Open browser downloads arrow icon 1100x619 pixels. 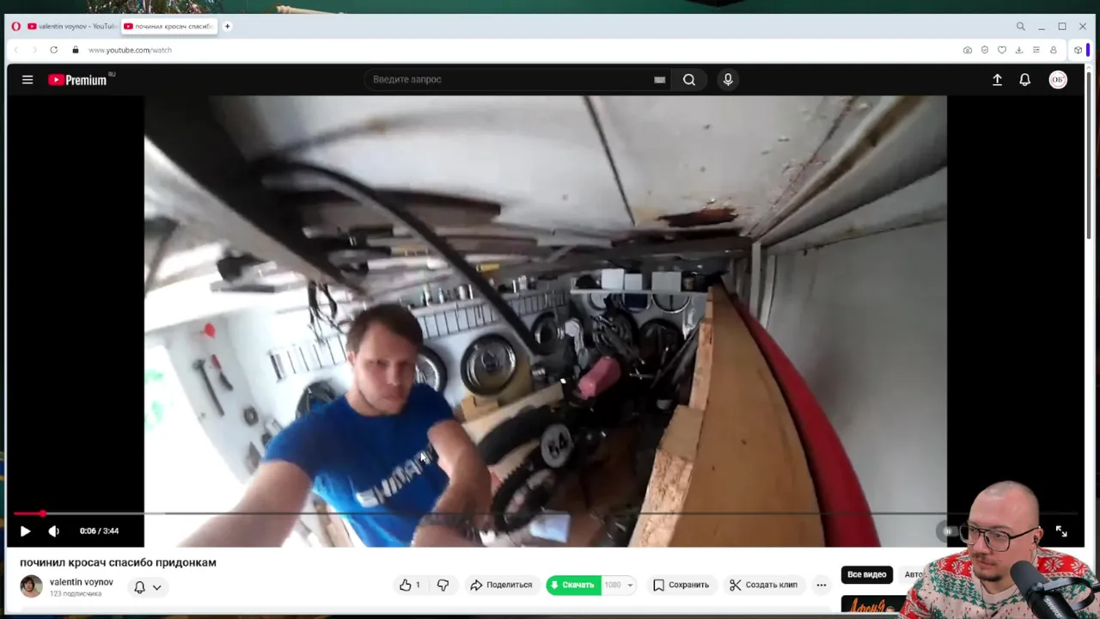click(x=1019, y=50)
